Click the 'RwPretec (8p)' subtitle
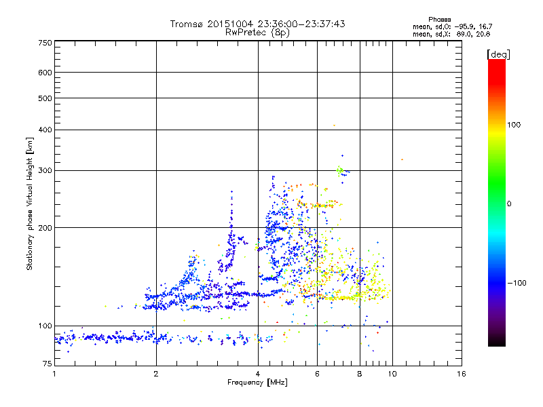Image resolution: width=543 pixels, height=407 pixels. coord(257,33)
